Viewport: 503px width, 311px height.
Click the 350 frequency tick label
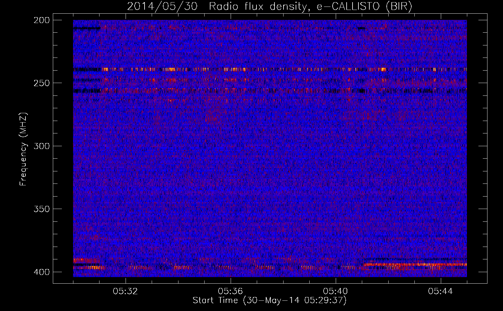[42, 209]
